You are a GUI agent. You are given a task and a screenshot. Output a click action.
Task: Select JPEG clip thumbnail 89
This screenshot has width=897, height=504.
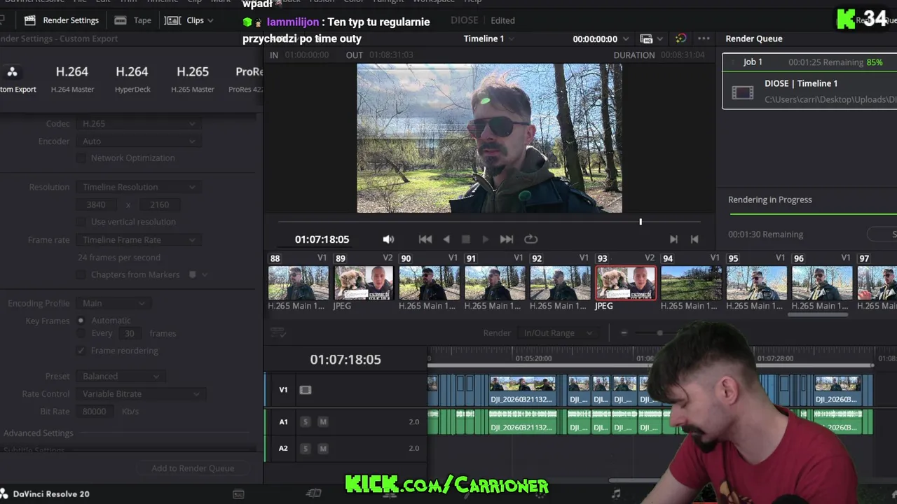click(x=364, y=283)
